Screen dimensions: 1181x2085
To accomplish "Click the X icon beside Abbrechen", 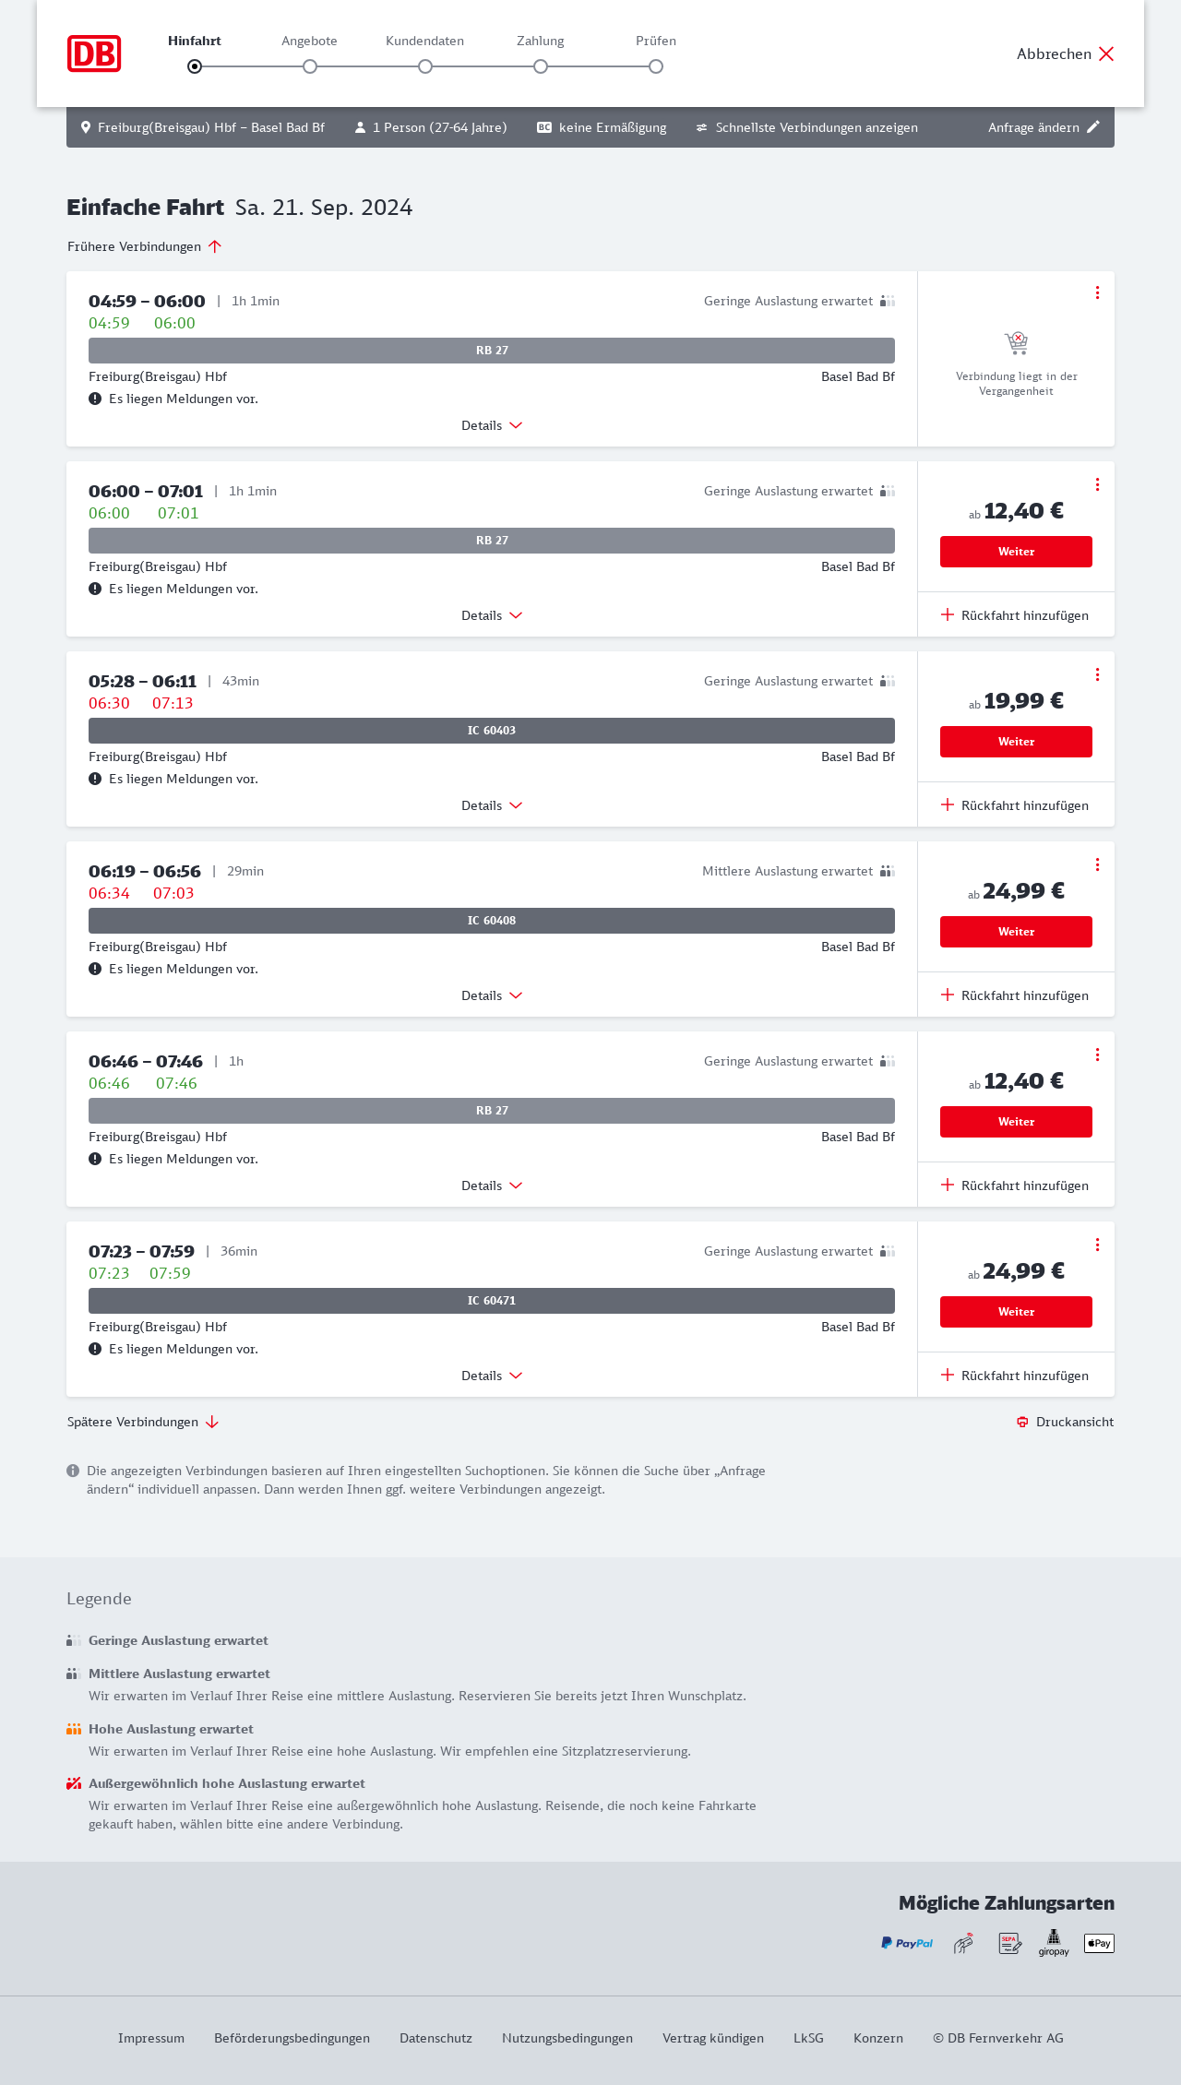I will (x=1106, y=54).
